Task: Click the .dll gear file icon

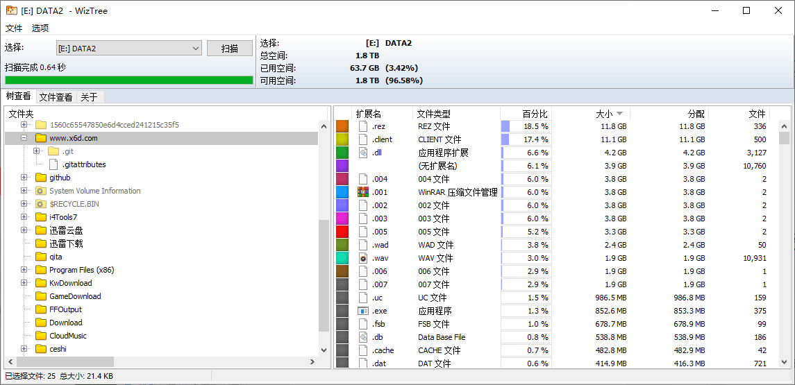Action: [x=362, y=153]
